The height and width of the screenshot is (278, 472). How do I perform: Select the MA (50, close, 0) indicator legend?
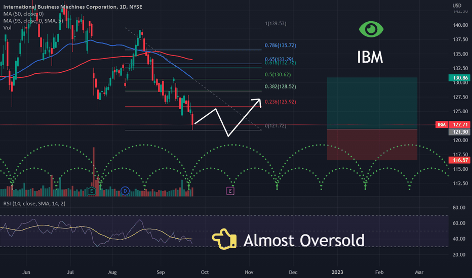tap(23, 14)
